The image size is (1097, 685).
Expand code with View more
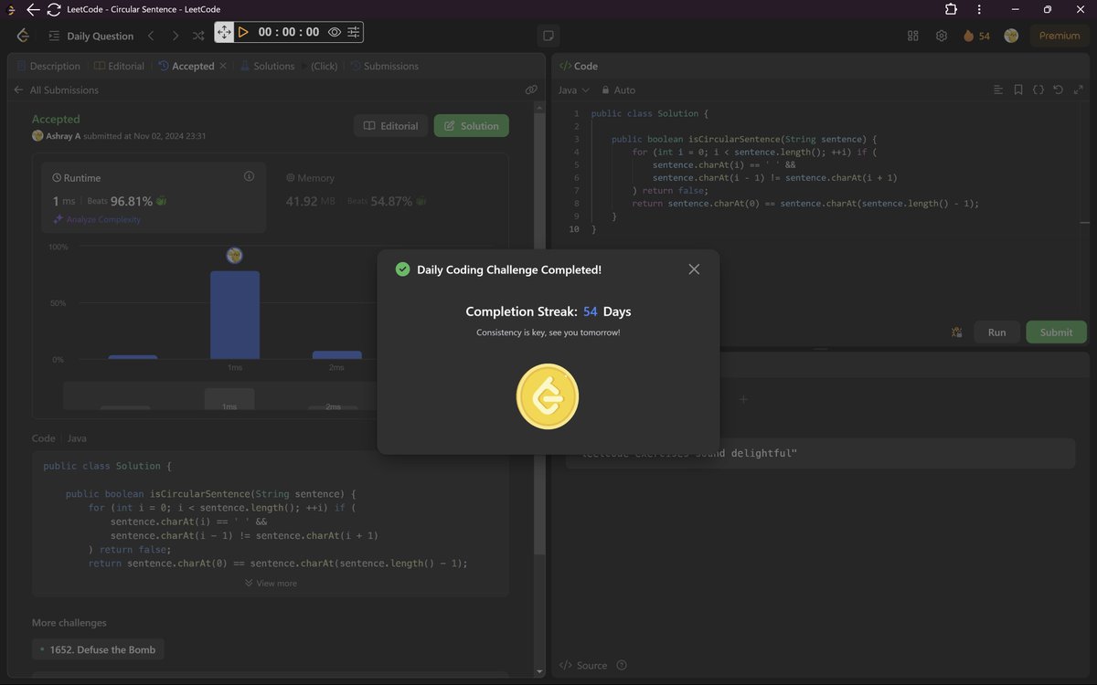point(271,583)
